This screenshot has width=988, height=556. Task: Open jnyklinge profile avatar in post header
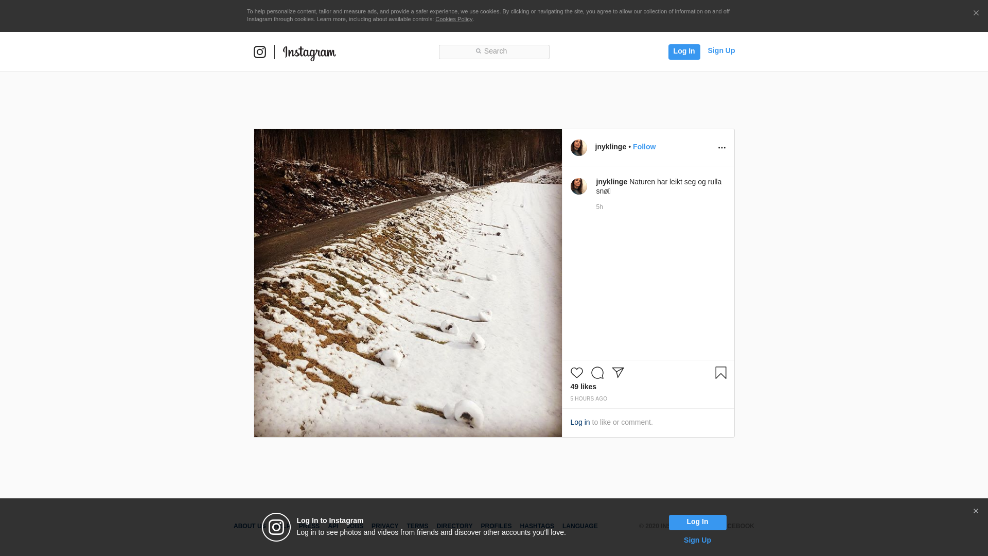point(579,148)
